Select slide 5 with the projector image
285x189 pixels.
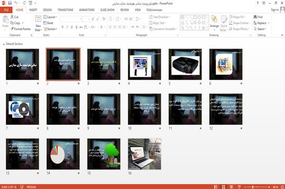(x=185, y=64)
